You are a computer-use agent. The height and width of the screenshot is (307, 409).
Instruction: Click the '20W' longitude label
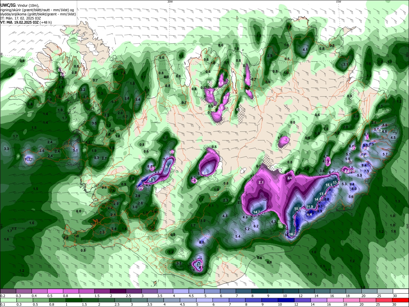point(170,2)
